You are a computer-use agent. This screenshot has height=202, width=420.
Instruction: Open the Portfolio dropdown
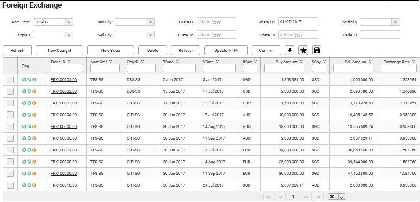pos(395,22)
